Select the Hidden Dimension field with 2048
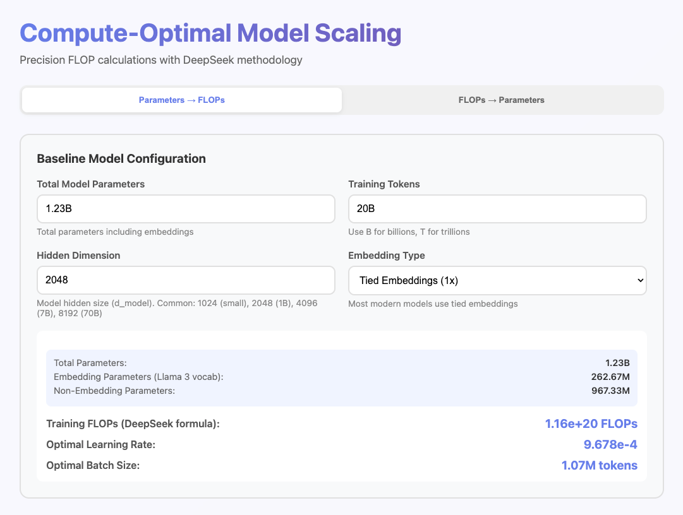Viewport: 683px width, 515px height. click(186, 280)
